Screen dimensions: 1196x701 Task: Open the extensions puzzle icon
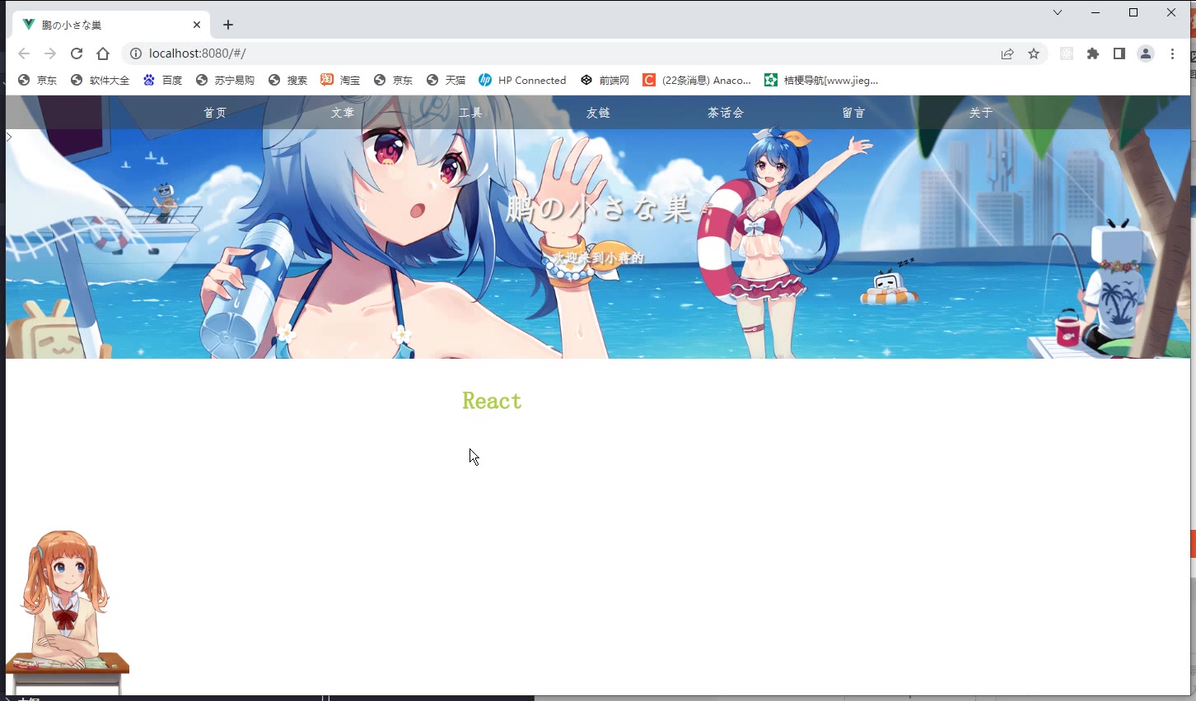[x=1093, y=53]
